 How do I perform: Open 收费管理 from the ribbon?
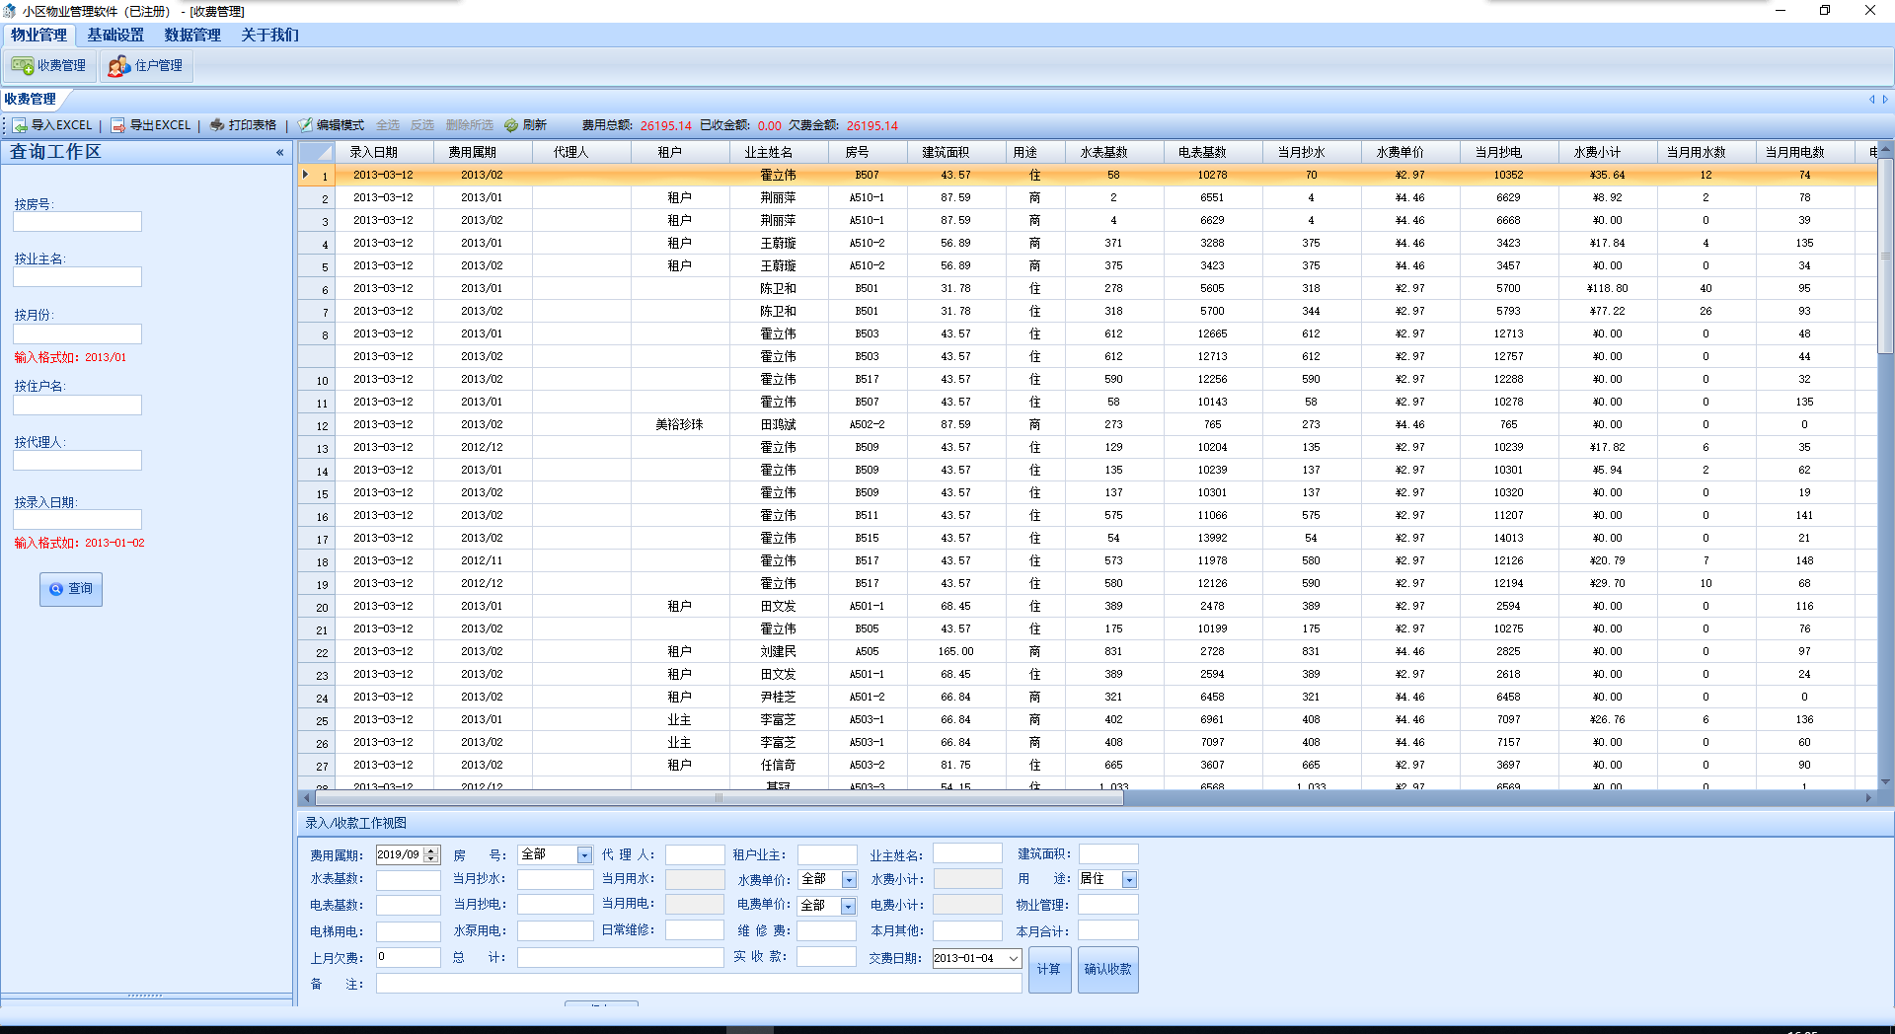click(x=49, y=66)
